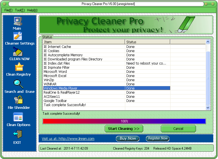Select the IE Index.dat Files row

click(x=83, y=63)
